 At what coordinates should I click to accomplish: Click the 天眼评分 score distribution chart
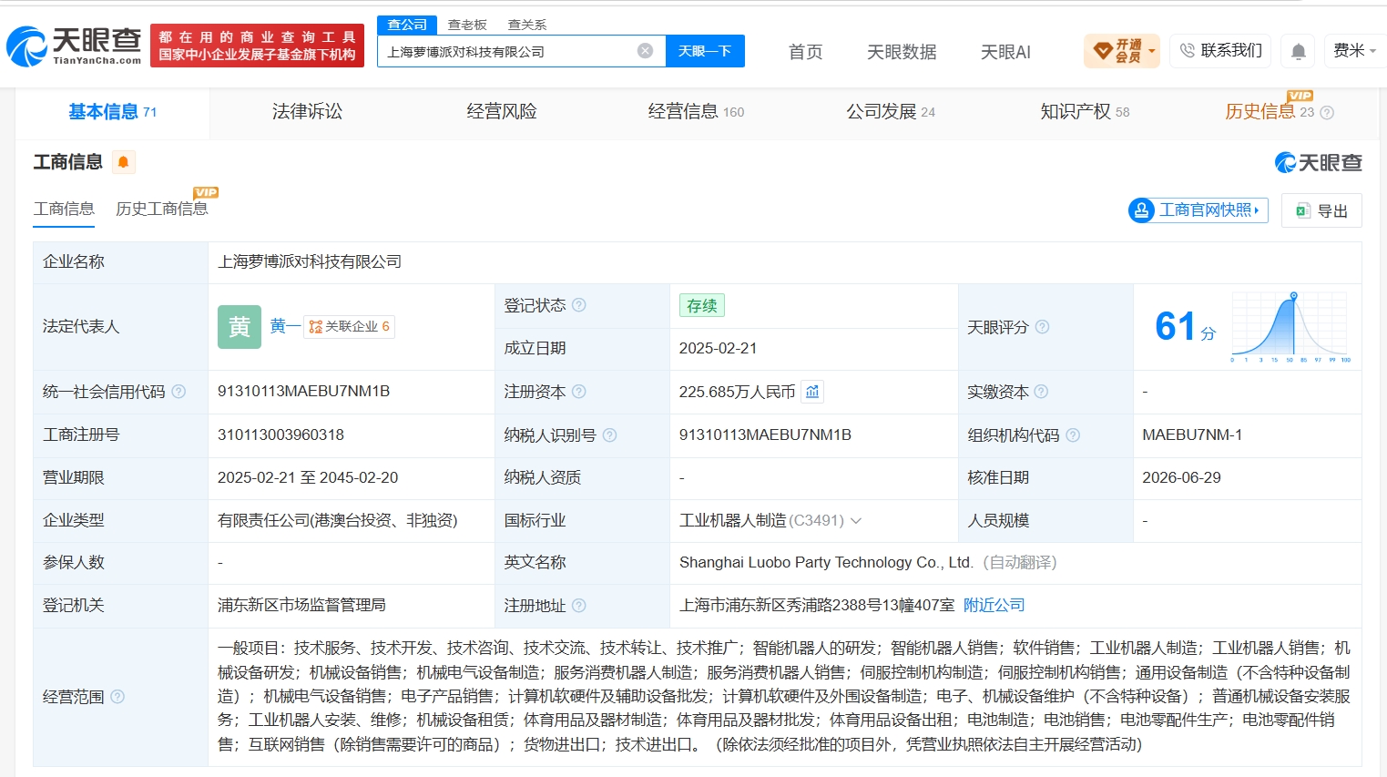tap(1291, 327)
